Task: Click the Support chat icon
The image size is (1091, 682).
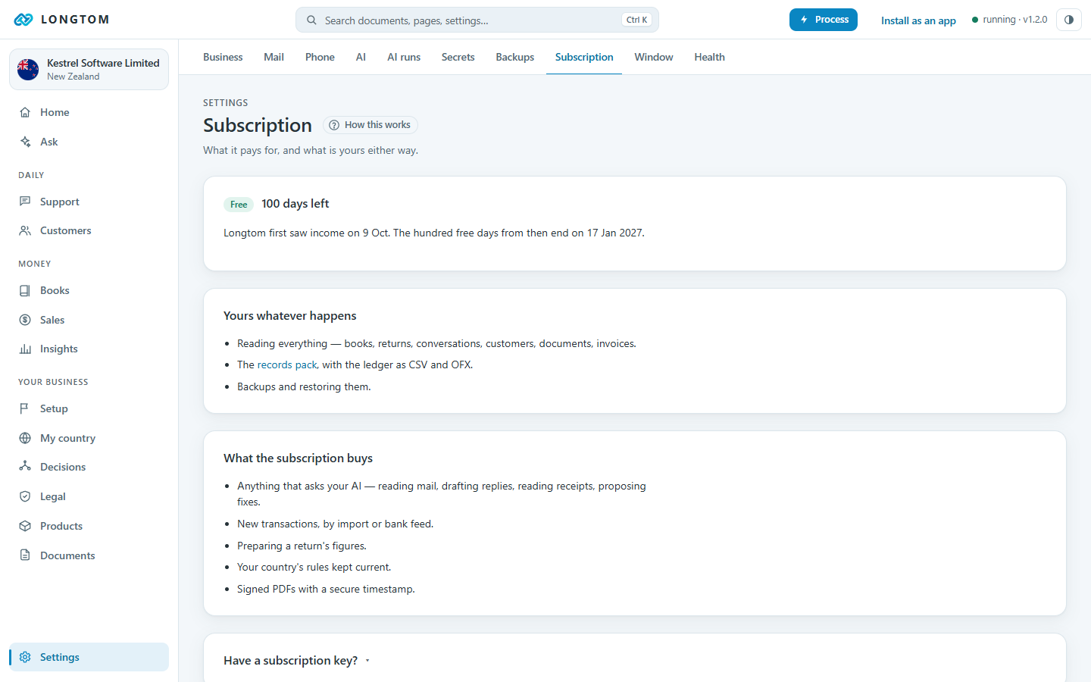Action: click(x=25, y=202)
